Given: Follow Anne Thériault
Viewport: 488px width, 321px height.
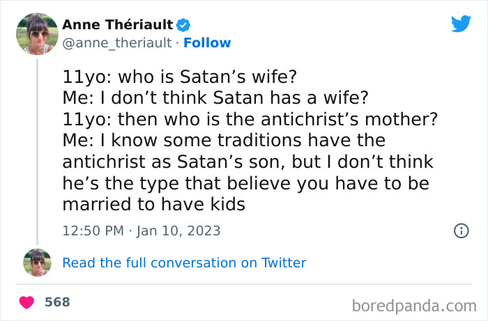Looking at the screenshot, I should (x=207, y=43).
